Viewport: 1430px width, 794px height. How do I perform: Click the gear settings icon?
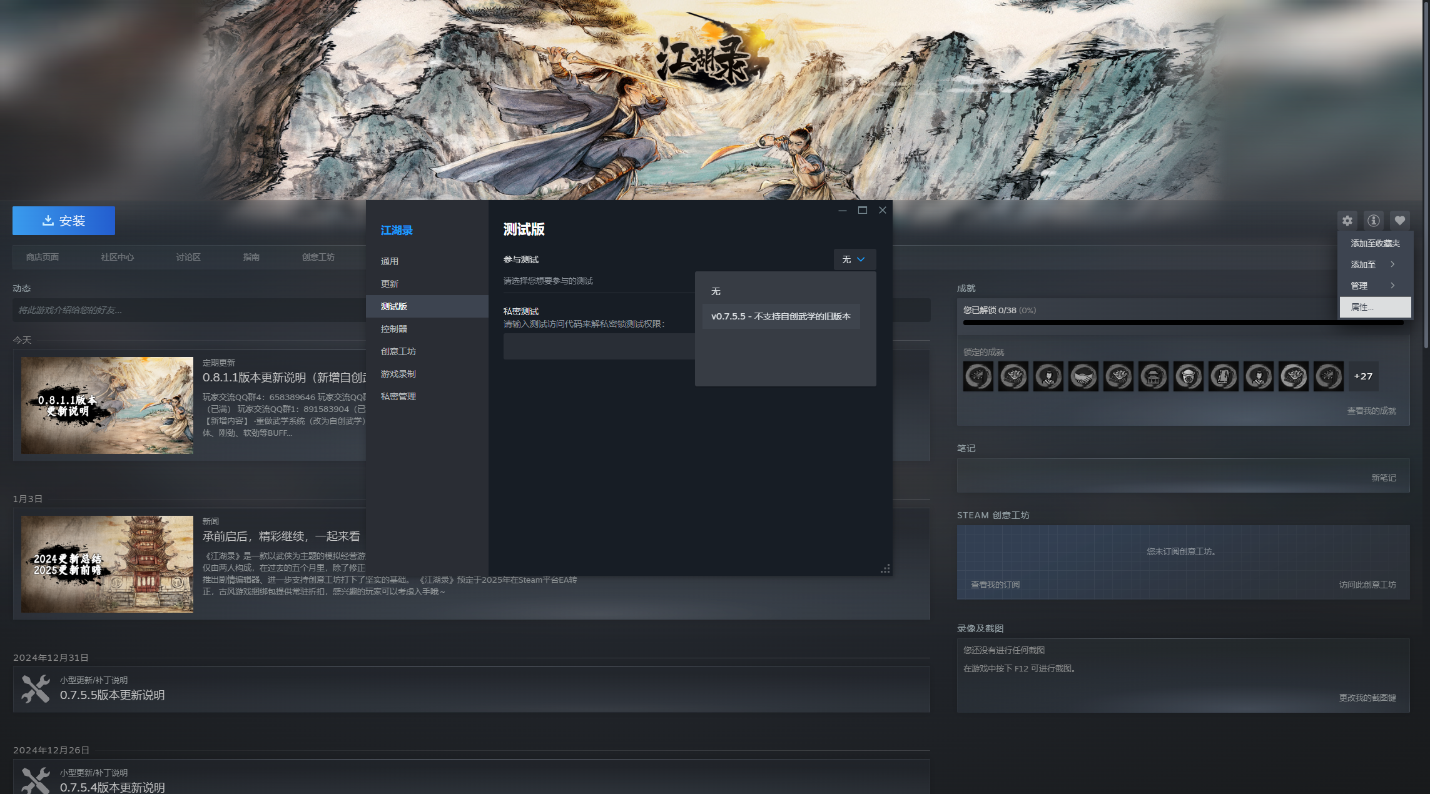coord(1347,221)
